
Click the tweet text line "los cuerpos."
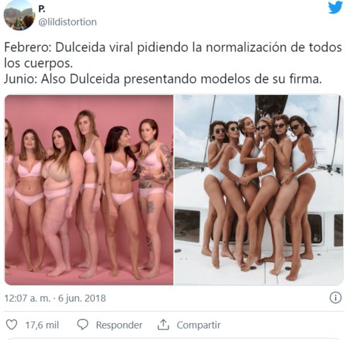click(38, 63)
